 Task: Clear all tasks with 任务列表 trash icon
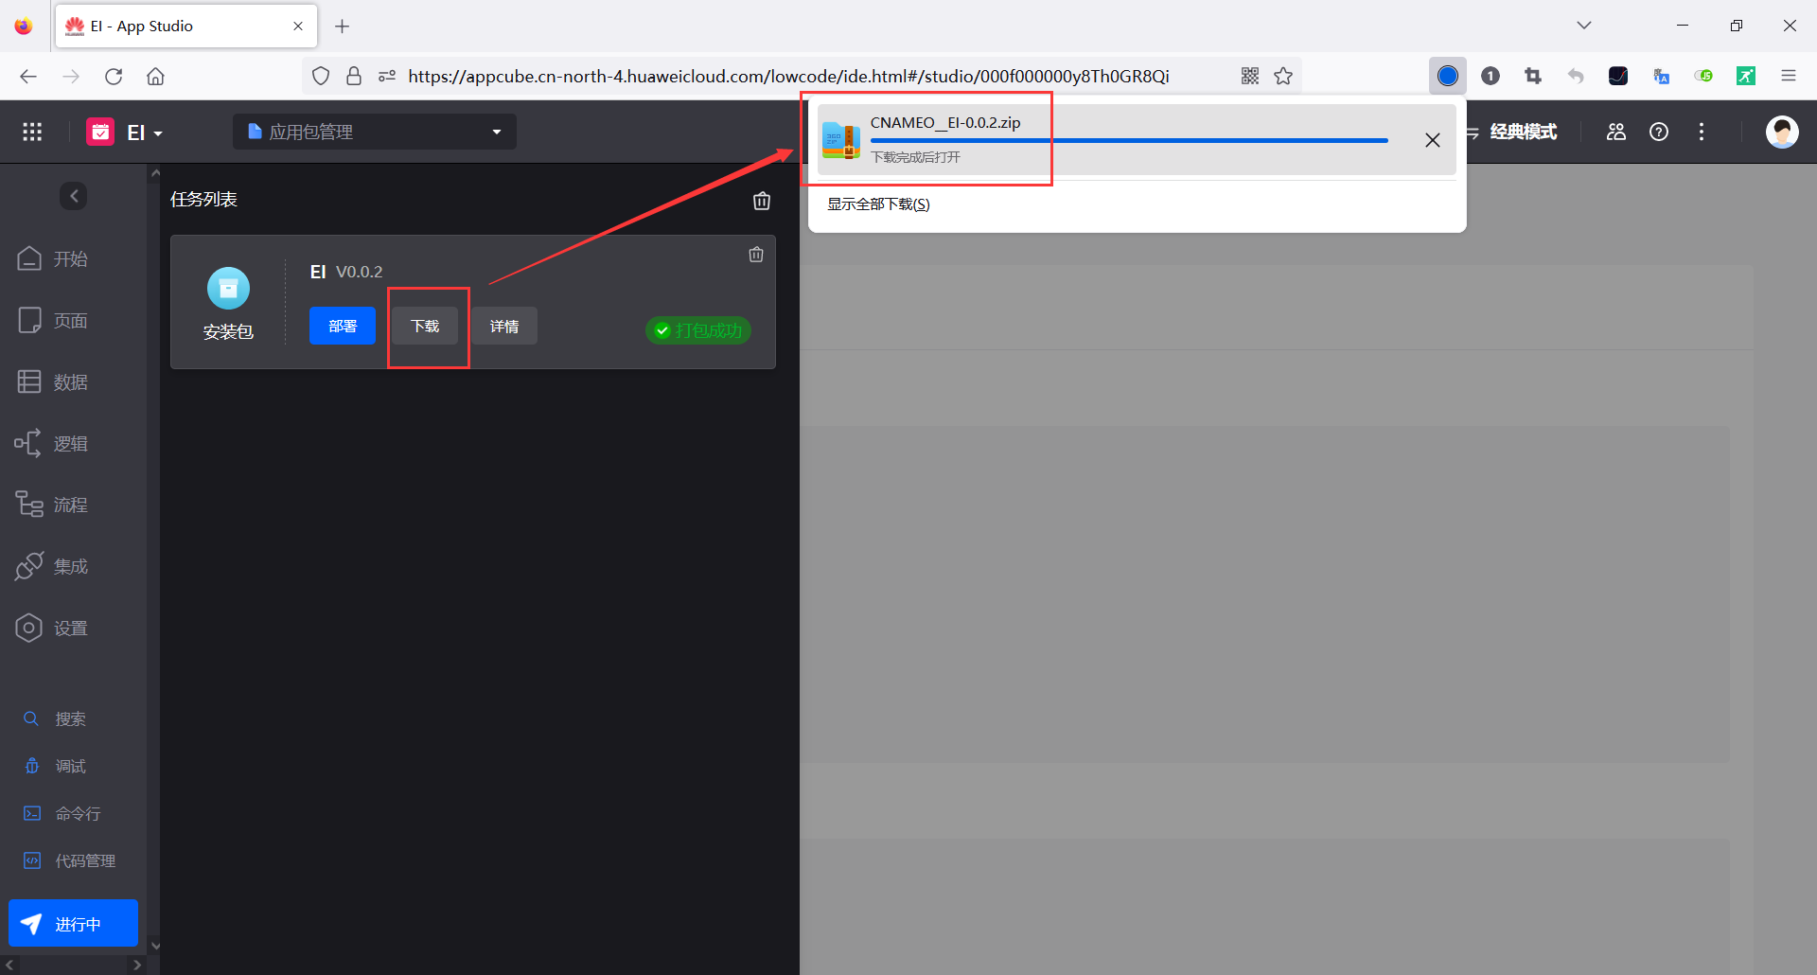762,201
